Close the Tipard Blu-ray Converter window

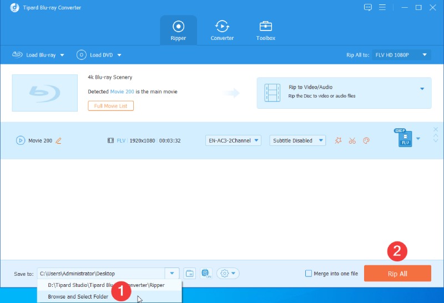(x=433, y=7)
